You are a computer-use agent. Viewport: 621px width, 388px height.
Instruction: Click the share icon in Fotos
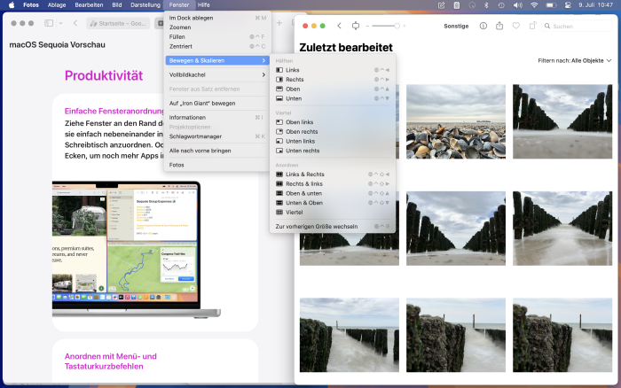(x=499, y=26)
